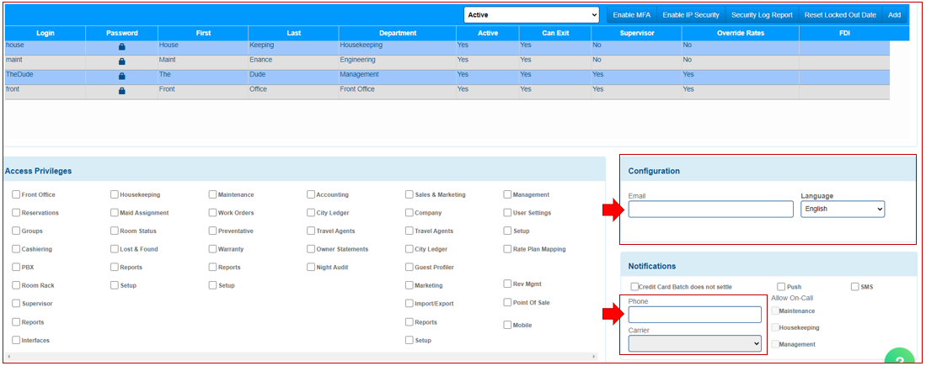Screen dimensions: 926x366
Task: Open the Active status filter dropdown
Action: [x=531, y=14]
